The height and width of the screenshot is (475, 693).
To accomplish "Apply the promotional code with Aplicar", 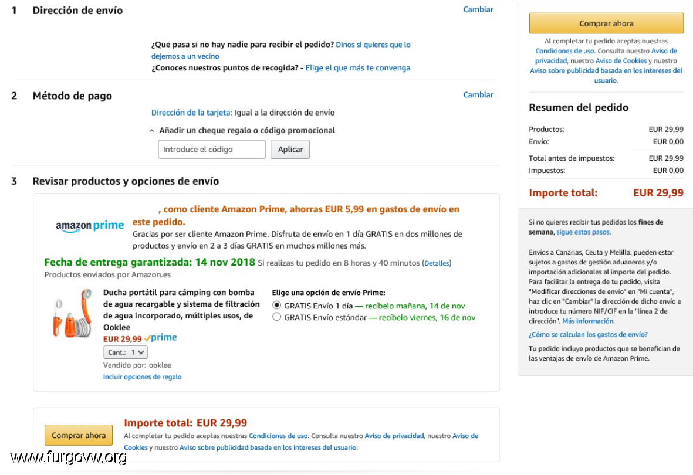I will click(x=290, y=150).
